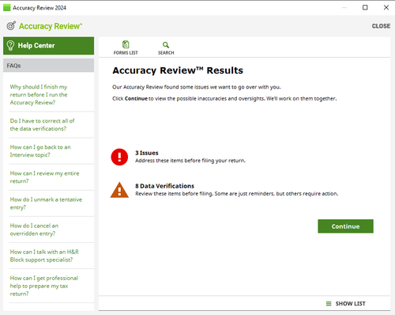This screenshot has width=395, height=315.
Task: Click the Search magnifier icon
Action: point(166,45)
